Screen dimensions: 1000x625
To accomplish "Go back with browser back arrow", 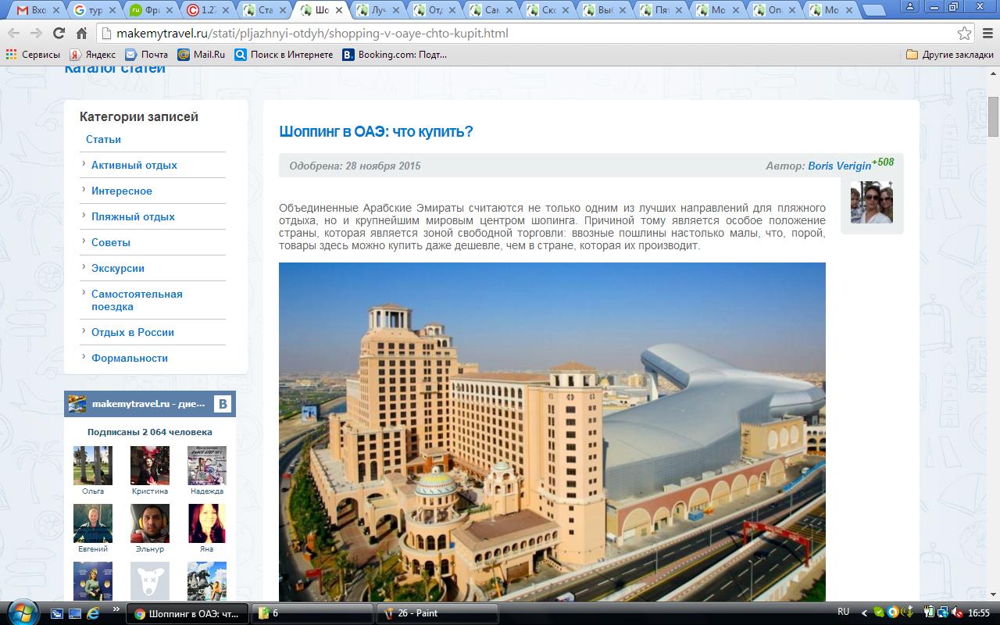I will 13,34.
